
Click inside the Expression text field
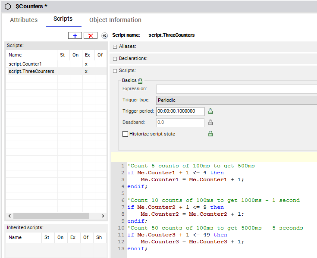click(236, 89)
